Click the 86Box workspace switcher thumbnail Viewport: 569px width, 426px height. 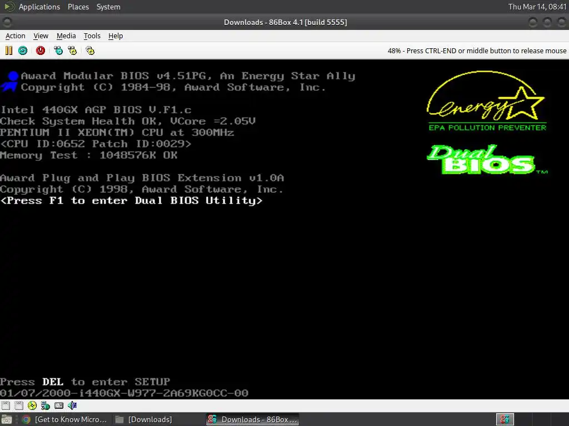coord(505,419)
